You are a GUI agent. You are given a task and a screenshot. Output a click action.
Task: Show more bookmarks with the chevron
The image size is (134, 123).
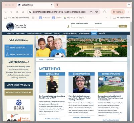107,18
